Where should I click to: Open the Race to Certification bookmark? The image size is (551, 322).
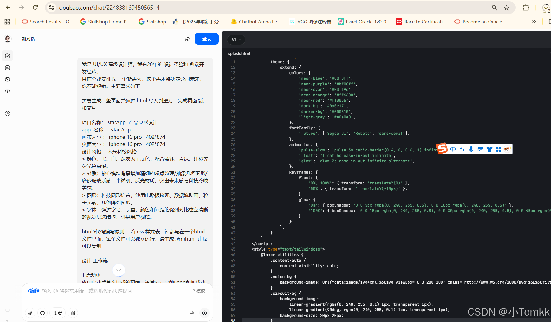(421, 22)
